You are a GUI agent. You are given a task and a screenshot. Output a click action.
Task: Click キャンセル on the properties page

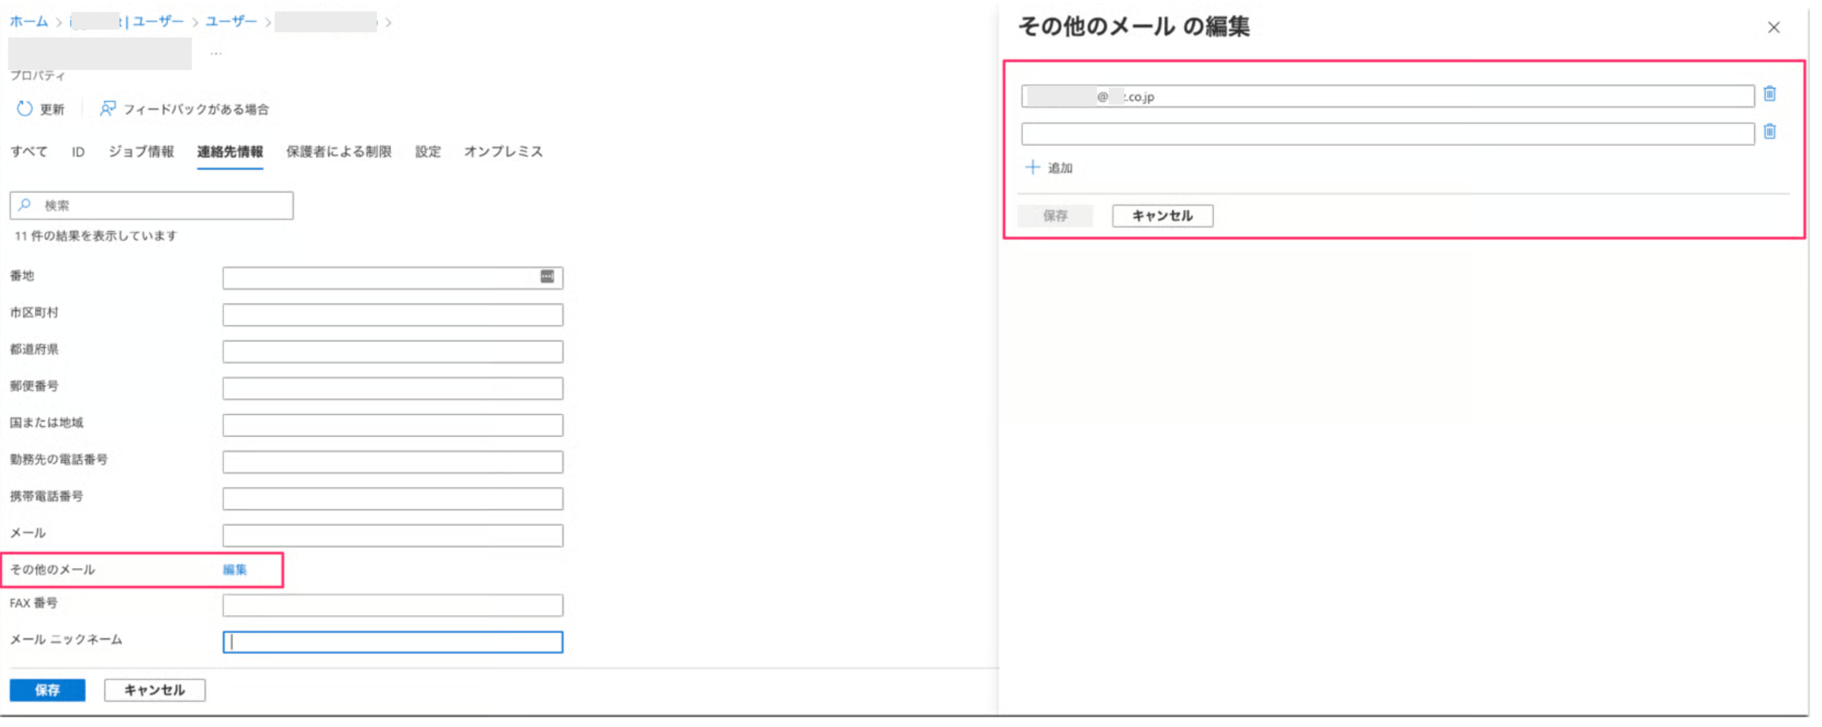coord(155,692)
